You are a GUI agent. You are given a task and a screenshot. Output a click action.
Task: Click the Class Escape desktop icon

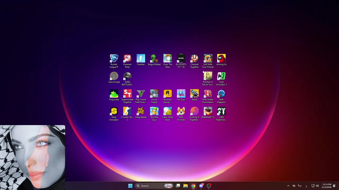114,78
